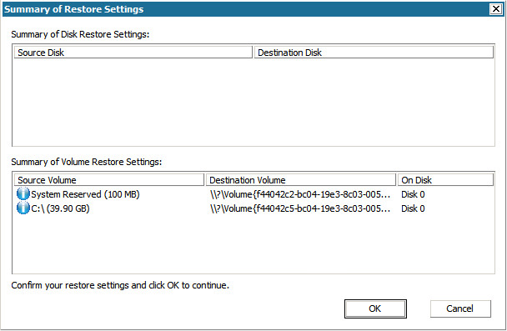
Task: Click the Destination Volume column header
Action: point(301,180)
